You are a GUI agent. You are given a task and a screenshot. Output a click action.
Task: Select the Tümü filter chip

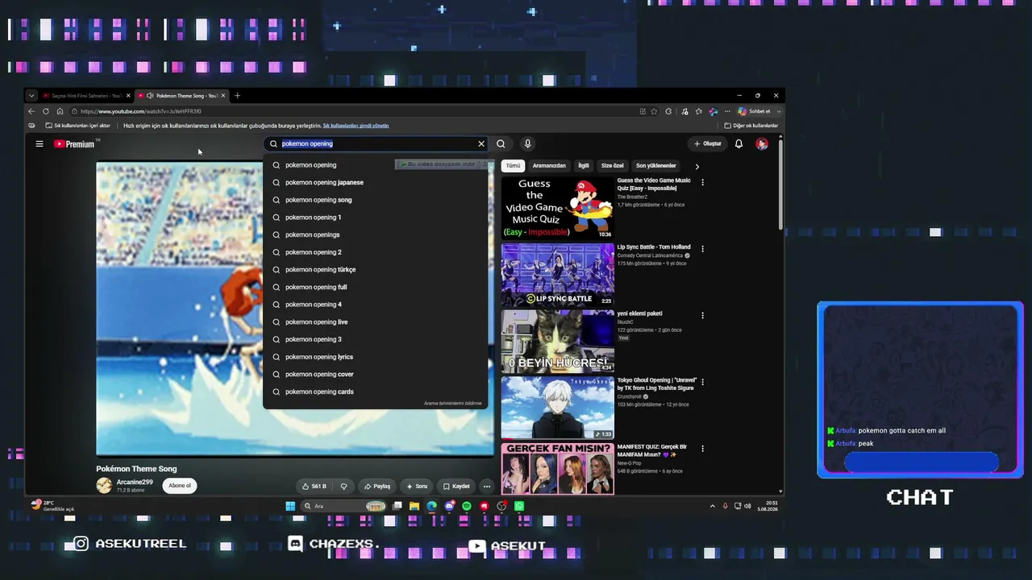point(513,166)
